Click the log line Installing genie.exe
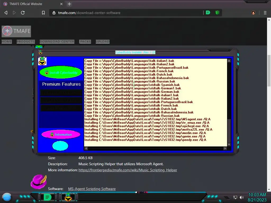271x203 pixels. click(x=145, y=136)
